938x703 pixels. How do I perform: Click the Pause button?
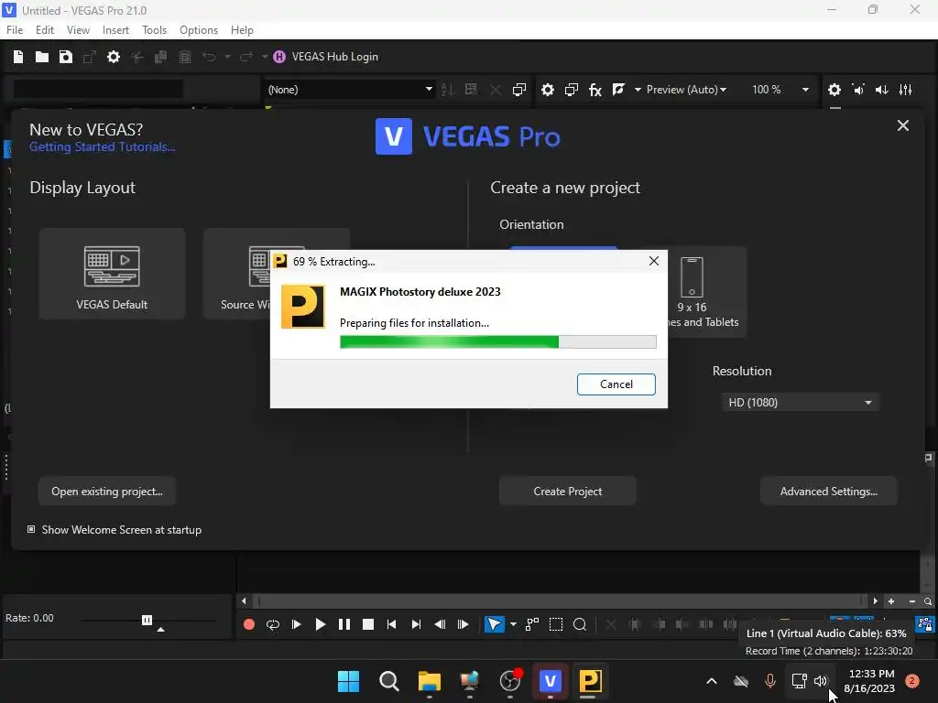click(344, 624)
